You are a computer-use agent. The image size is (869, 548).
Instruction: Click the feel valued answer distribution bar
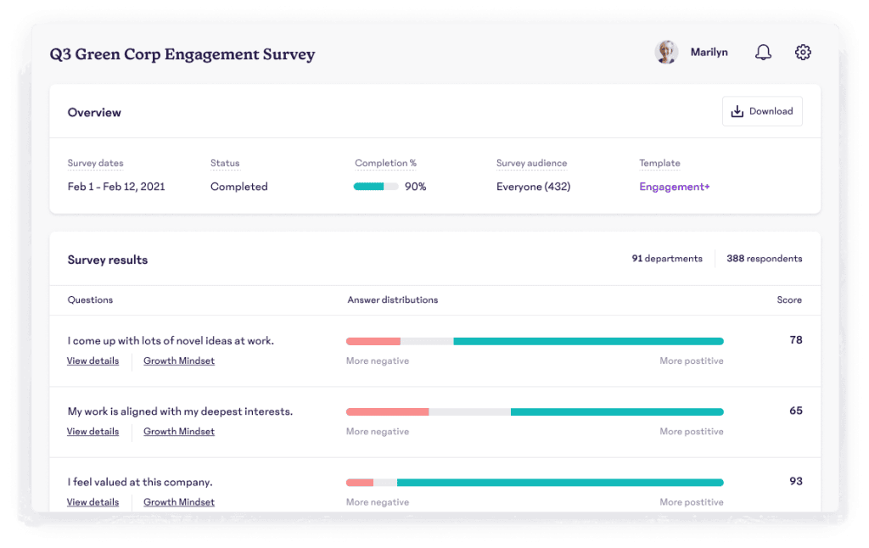pyautogui.click(x=535, y=483)
